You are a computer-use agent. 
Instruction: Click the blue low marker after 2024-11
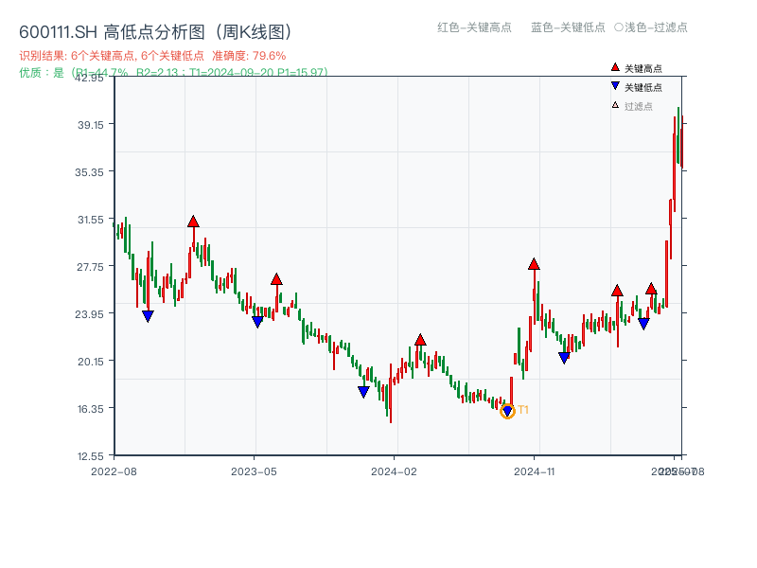coord(564,357)
